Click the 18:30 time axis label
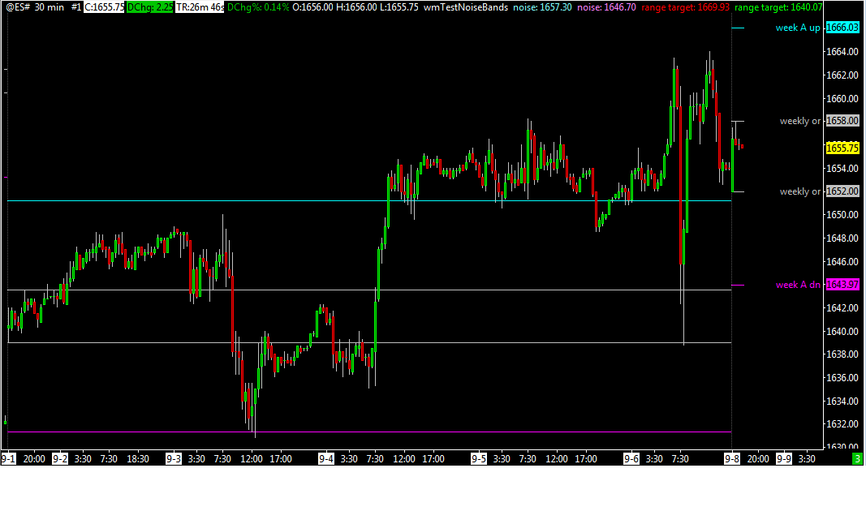Image resolution: width=866 pixels, height=524 pixels. 137,459
